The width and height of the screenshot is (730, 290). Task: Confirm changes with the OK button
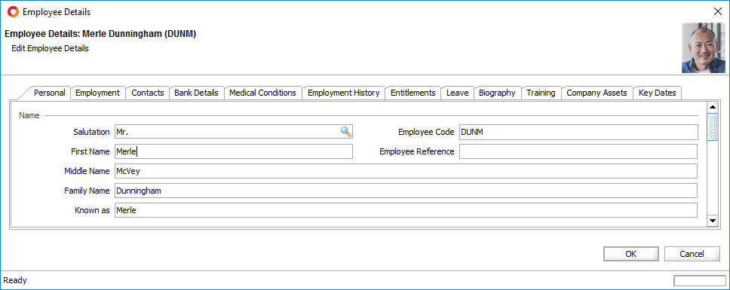[x=631, y=254]
